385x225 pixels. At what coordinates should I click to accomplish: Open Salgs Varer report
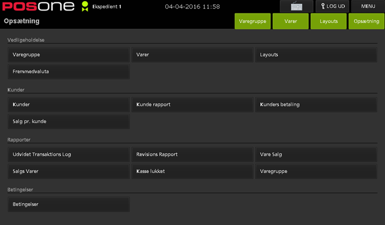[69, 171]
